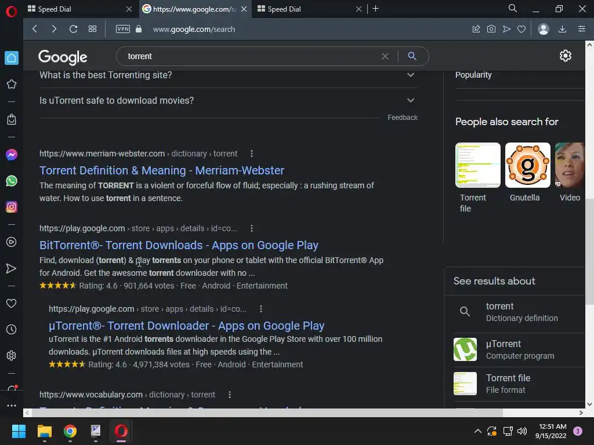This screenshot has width=594, height=445.
Task: Open the downloads panel icon
Action: (562, 29)
